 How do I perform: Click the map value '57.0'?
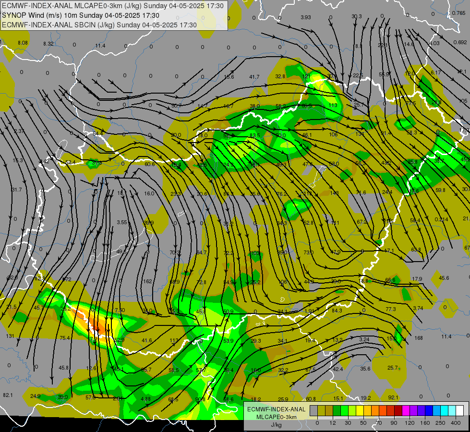click(91, 397)
